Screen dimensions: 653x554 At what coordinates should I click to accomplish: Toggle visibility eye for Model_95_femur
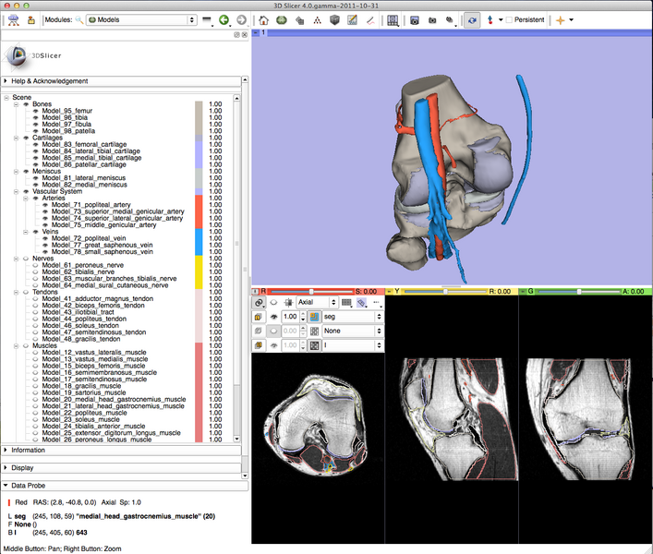coord(36,111)
